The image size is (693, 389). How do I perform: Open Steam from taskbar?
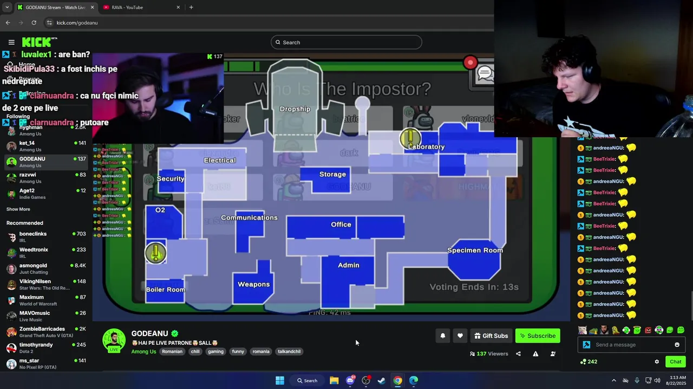[x=382, y=380]
